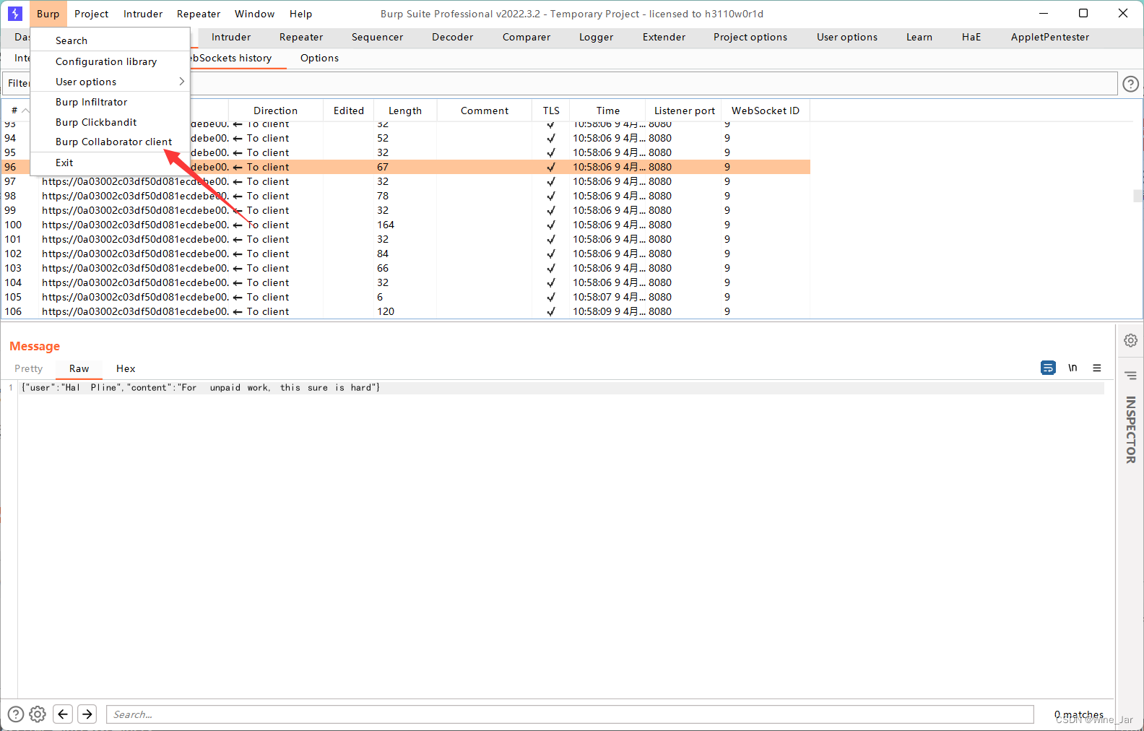Switch to the Extender tab
The height and width of the screenshot is (731, 1144).
point(664,37)
